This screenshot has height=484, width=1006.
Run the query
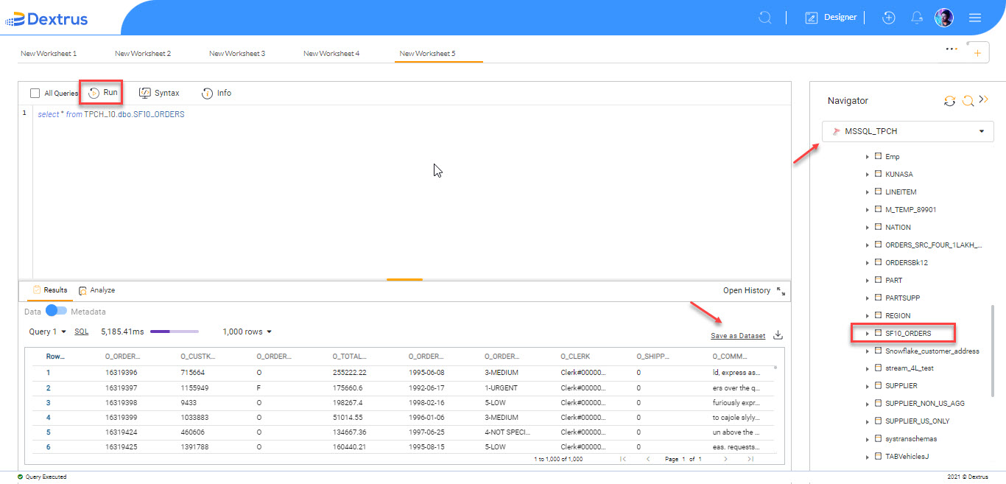(102, 93)
